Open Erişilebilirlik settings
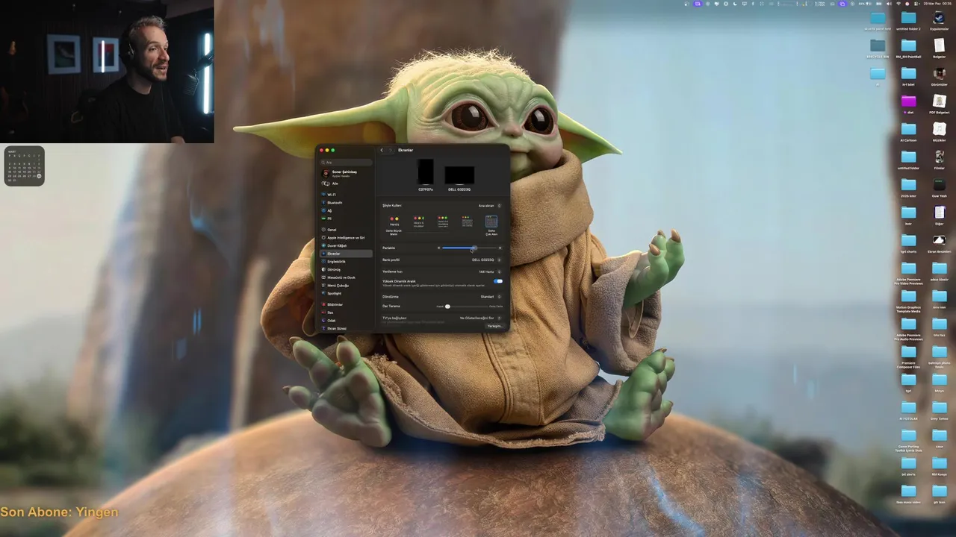956x537 pixels. point(347,262)
